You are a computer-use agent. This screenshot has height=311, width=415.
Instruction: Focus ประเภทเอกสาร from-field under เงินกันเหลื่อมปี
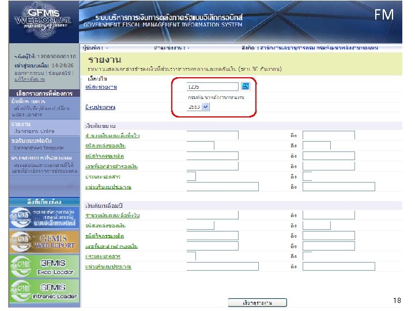tap(191, 256)
